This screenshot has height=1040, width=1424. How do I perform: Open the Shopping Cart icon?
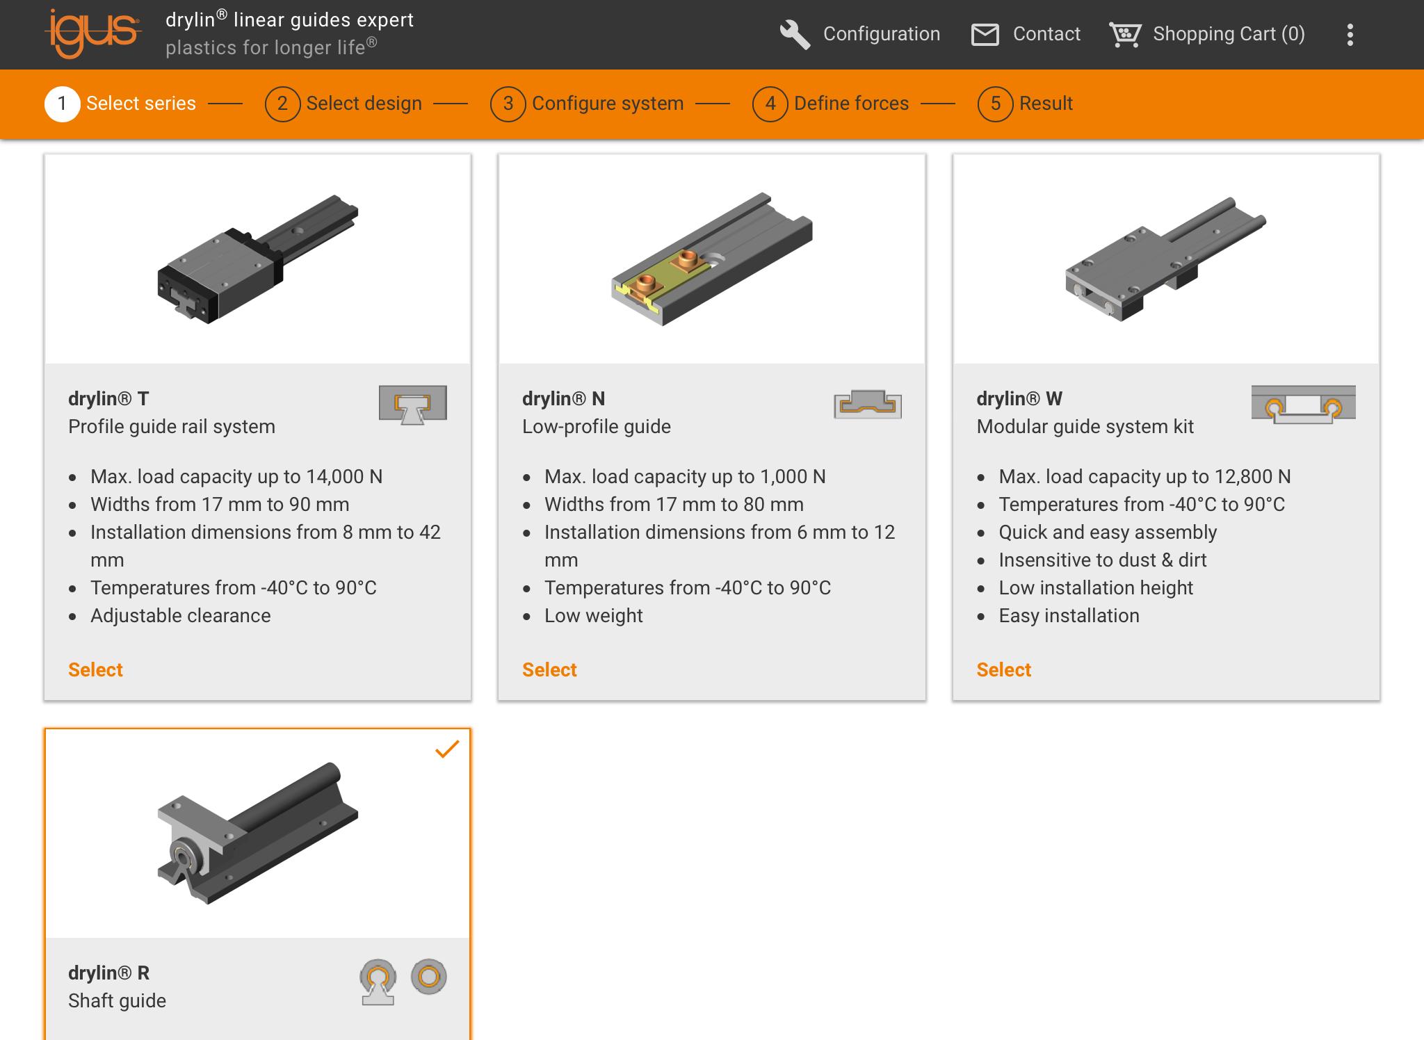tap(1125, 34)
